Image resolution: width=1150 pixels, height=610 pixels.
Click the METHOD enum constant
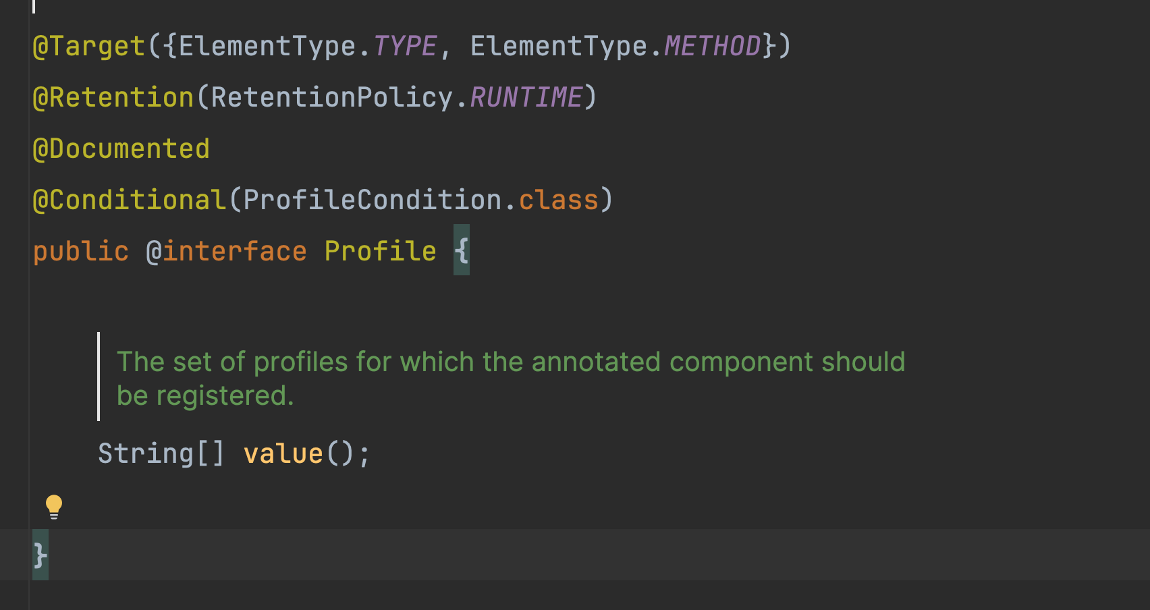tap(713, 47)
